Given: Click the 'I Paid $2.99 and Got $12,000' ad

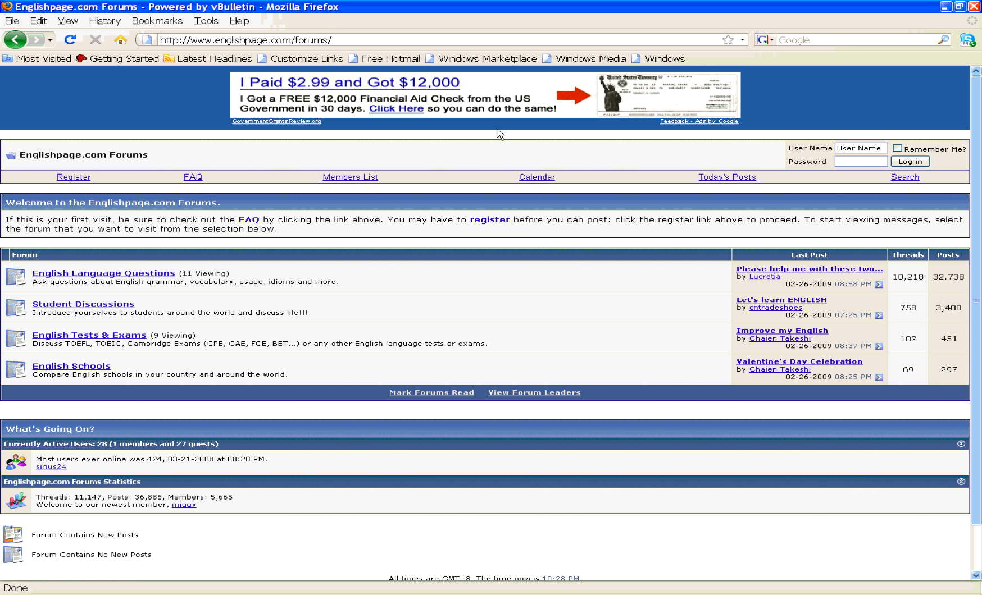Looking at the screenshot, I should pos(349,82).
